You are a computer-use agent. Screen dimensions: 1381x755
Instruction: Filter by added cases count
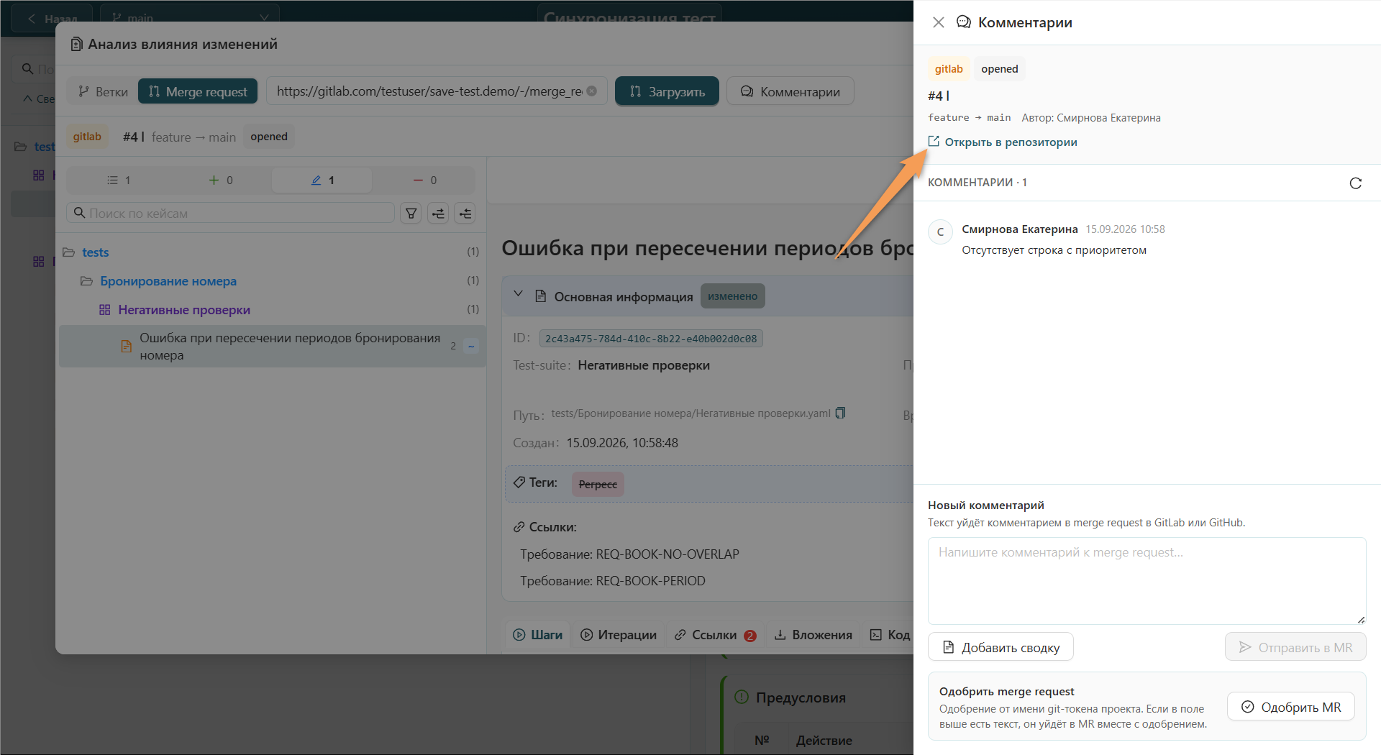point(220,180)
